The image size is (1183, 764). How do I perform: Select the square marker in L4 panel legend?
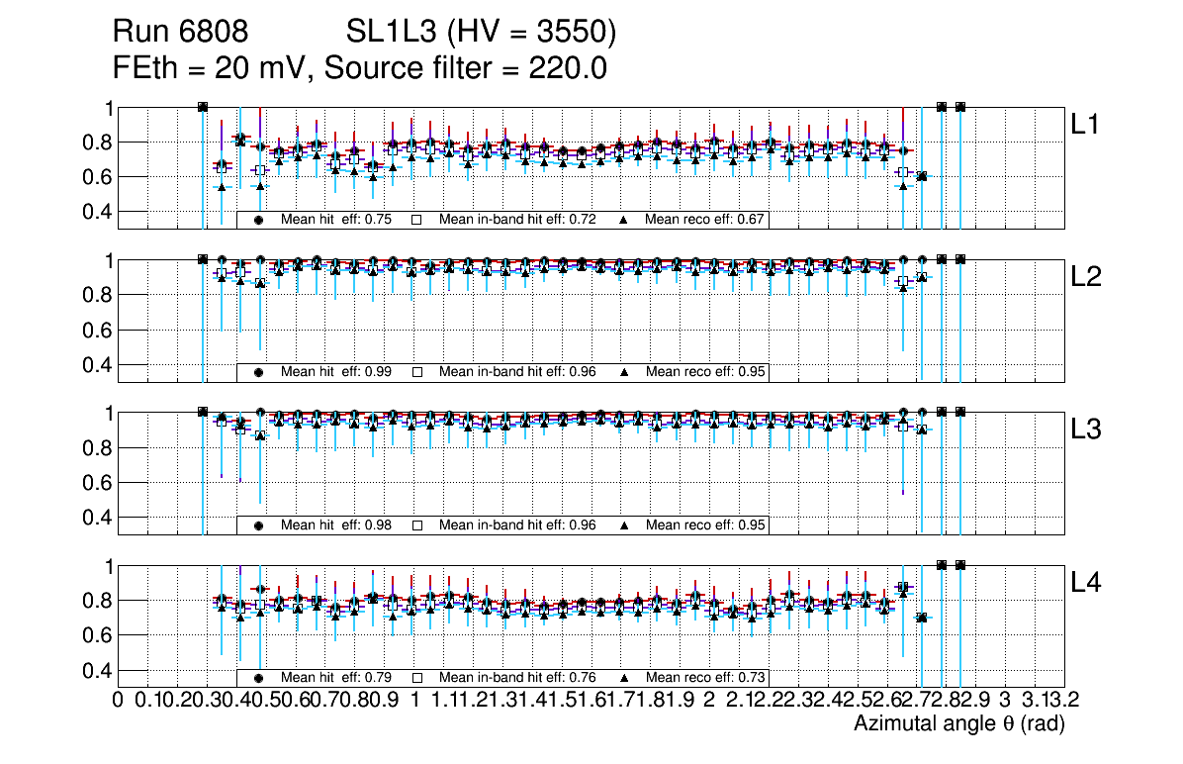416,678
